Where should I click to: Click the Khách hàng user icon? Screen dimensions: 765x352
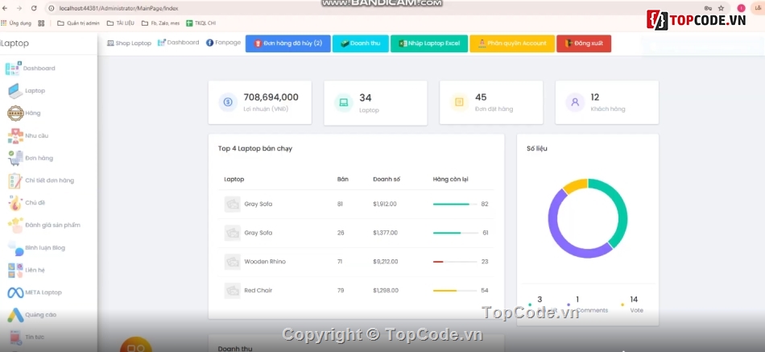click(575, 102)
